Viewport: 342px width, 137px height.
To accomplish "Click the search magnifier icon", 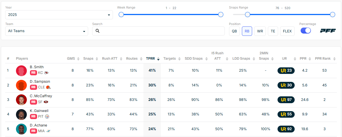I will 98,31.
